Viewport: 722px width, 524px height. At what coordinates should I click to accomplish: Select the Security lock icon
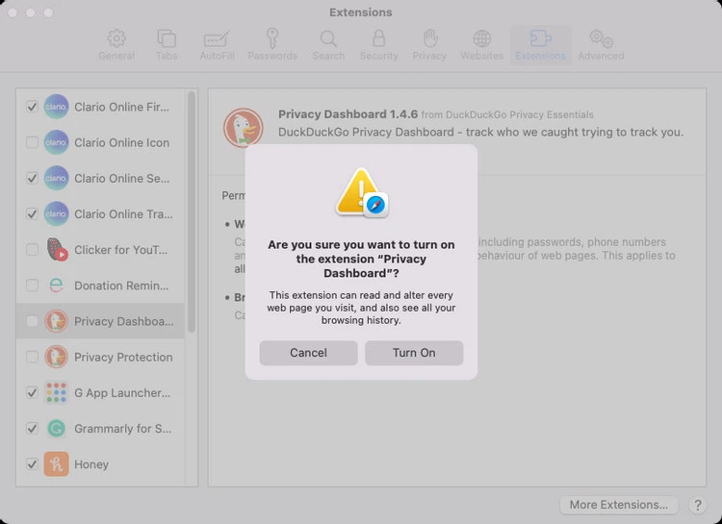378,44
